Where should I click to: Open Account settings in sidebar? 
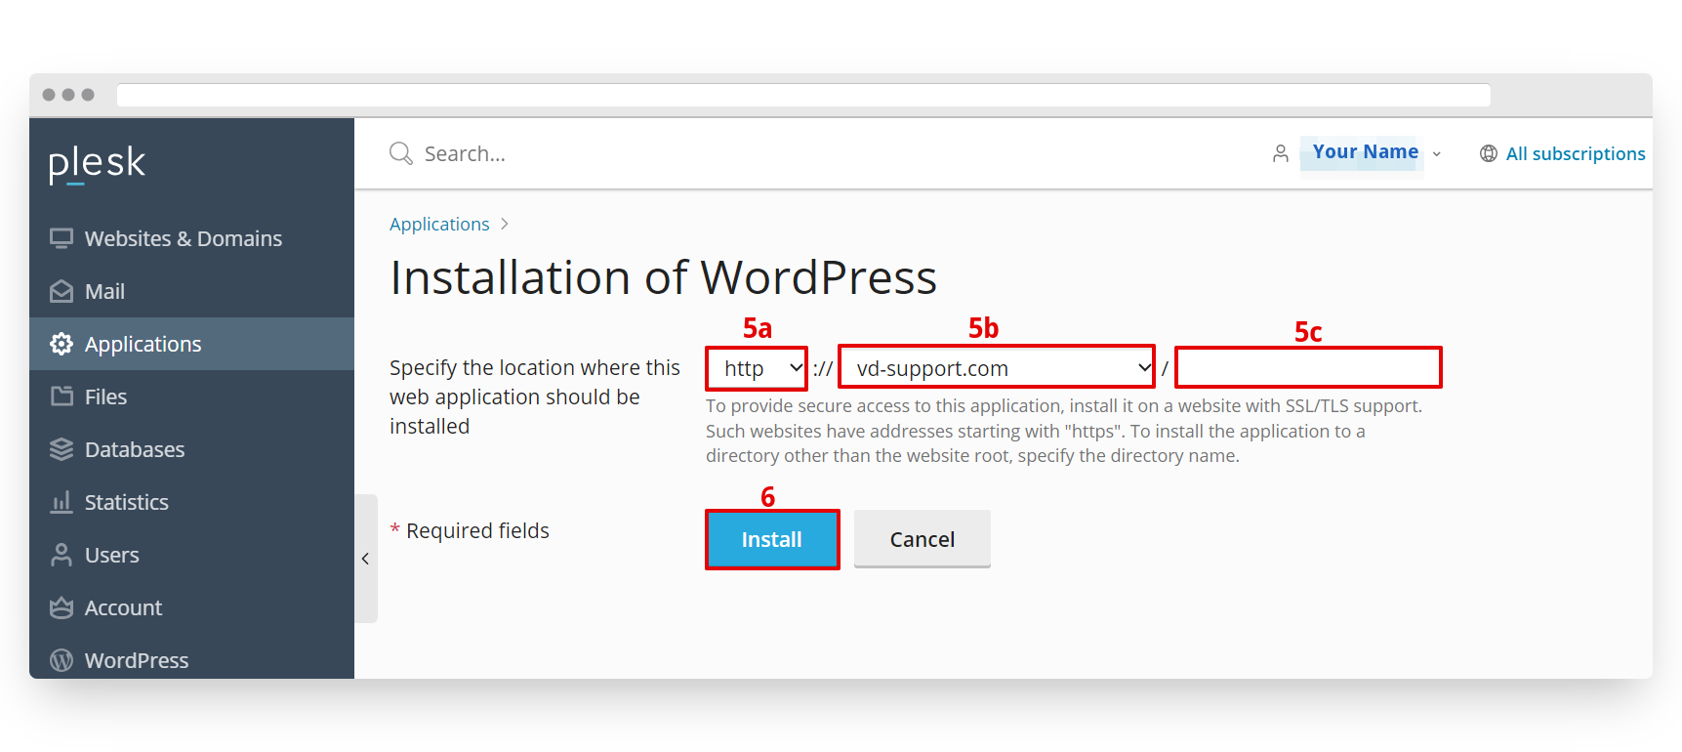point(191,607)
